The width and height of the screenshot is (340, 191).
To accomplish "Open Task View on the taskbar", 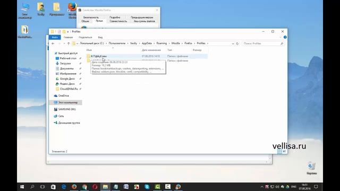I will [42, 187].
